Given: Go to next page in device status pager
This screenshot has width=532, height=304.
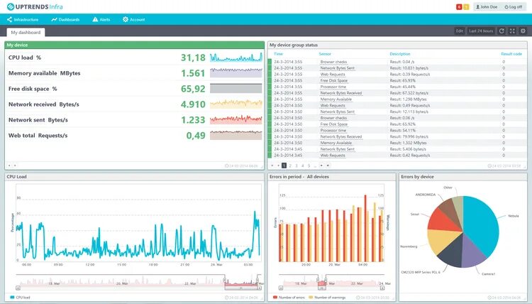Looking at the screenshot, I should 321,165.
